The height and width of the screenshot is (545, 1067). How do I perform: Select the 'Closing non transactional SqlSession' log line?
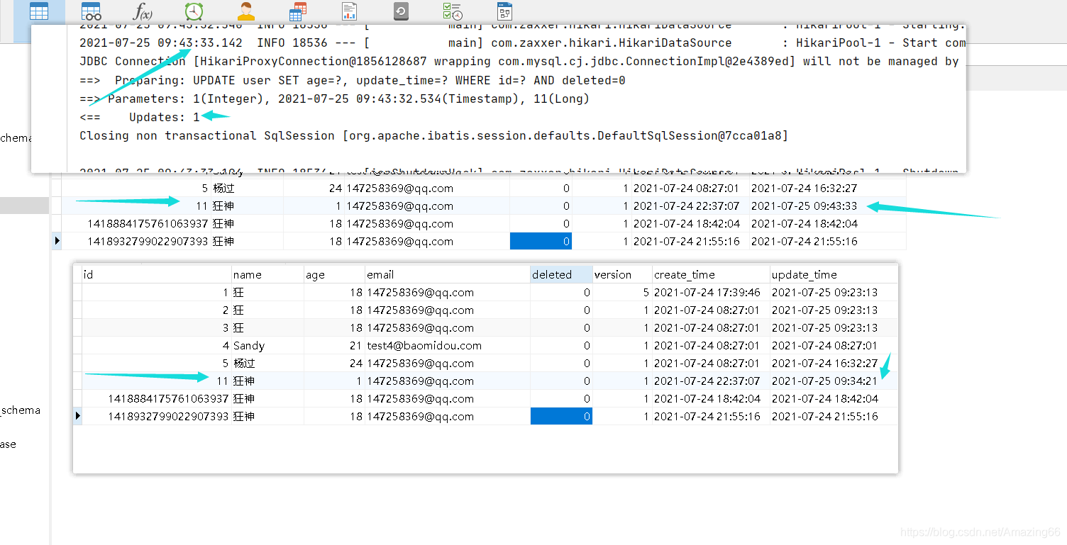coord(433,136)
